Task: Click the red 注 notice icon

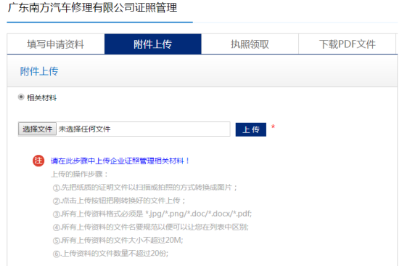Action: 38,161
